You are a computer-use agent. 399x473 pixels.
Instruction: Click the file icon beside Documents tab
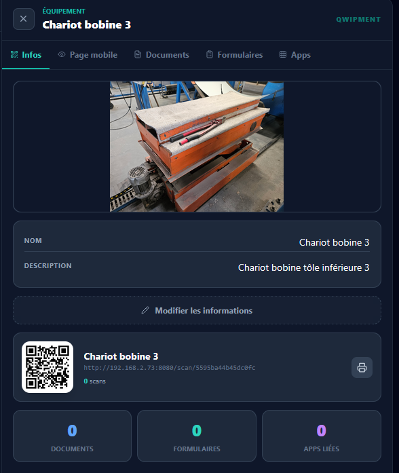pyautogui.click(x=138, y=54)
